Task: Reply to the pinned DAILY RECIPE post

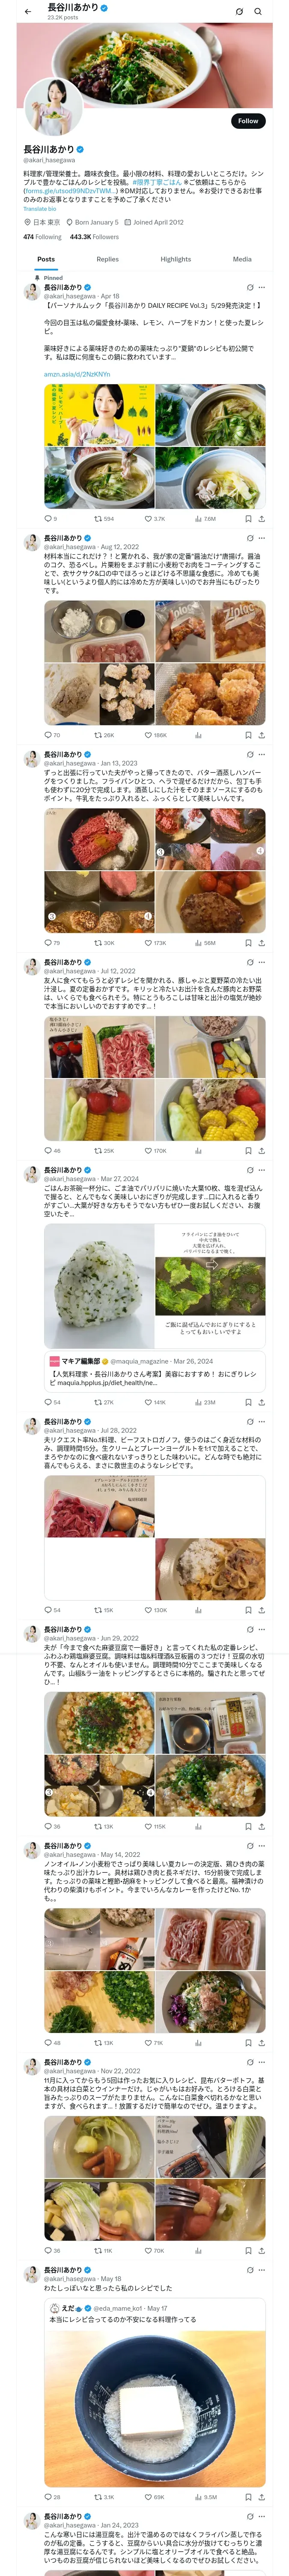Action: [x=48, y=519]
